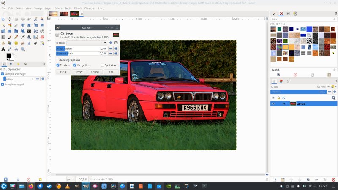
Task: Open the Presets dropdown in Cartoon dialog
Action: pos(87,43)
